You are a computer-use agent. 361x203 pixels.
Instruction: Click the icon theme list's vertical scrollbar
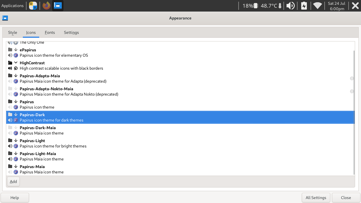tap(354, 113)
